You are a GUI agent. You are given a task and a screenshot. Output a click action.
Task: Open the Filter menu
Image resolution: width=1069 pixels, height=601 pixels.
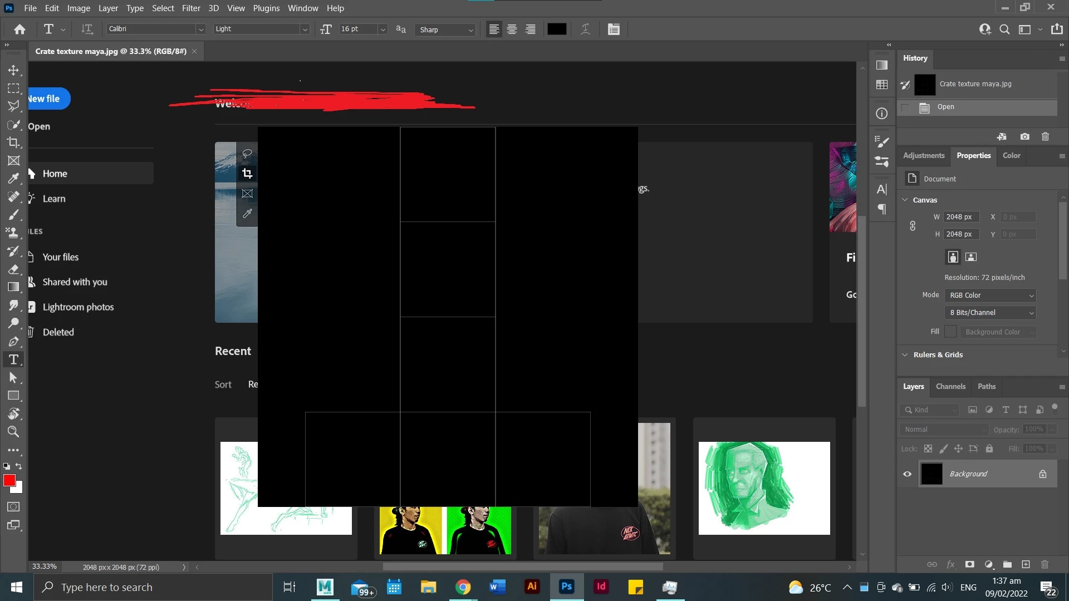coord(191,8)
